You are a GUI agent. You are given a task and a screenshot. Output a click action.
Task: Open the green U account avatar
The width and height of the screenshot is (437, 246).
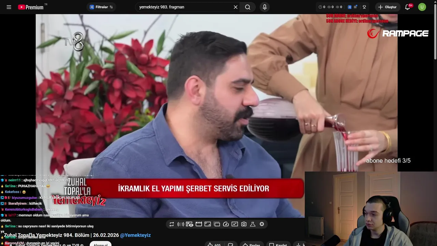tap(422, 7)
